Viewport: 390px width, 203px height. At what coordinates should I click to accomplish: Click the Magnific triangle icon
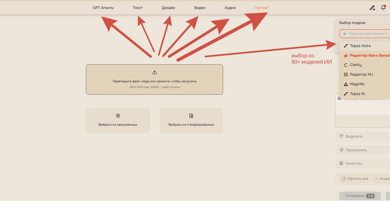346,84
